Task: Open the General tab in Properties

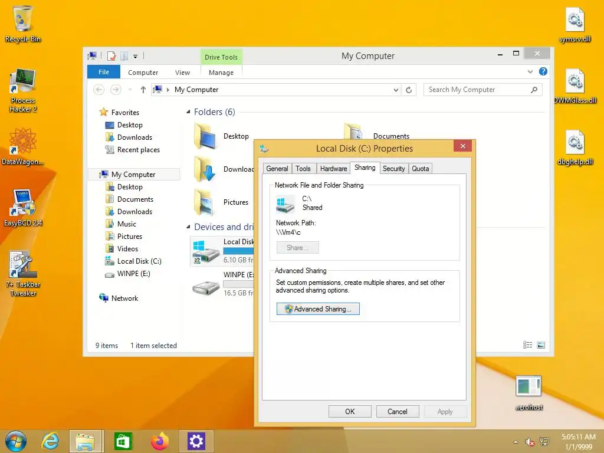Action: click(x=277, y=169)
